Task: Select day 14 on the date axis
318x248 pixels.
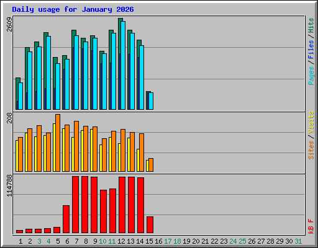Action: tap(140, 241)
